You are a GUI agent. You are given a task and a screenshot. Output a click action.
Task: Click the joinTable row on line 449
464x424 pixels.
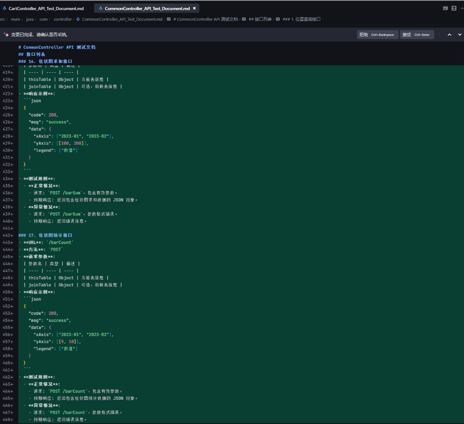tap(73, 285)
